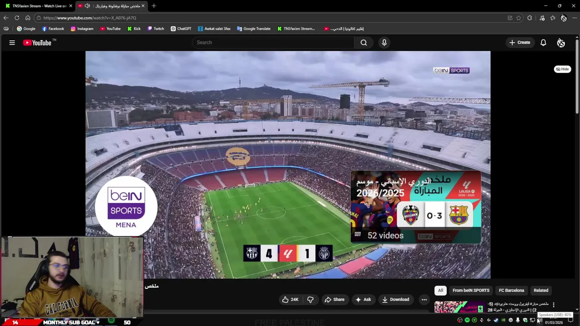The width and height of the screenshot is (580, 326).
Task: Mute the YouTube tab via speaker icon
Action: (x=87, y=6)
